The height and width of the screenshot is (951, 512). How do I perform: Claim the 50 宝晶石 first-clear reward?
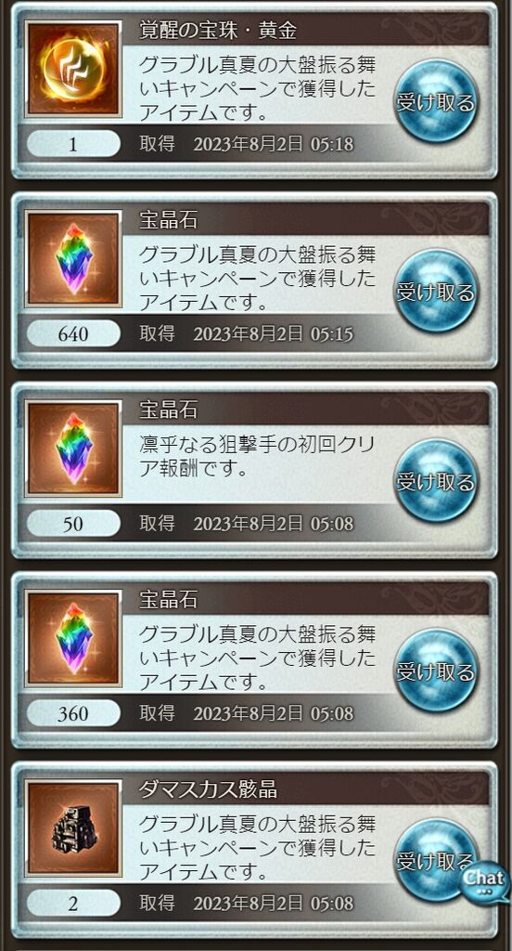pos(436,480)
